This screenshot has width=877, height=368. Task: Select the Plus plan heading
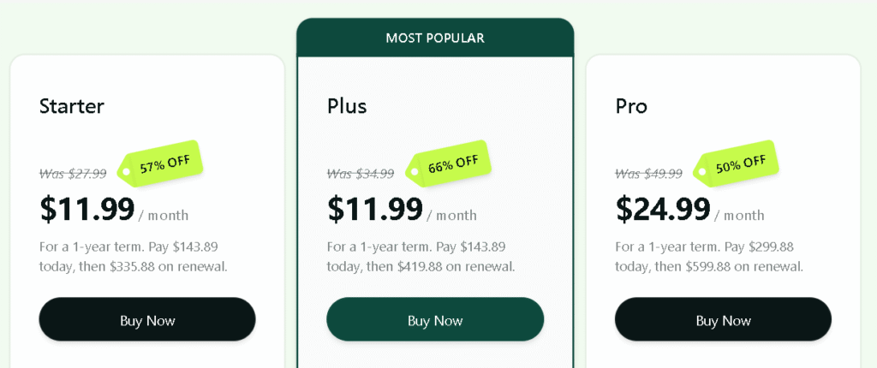(x=347, y=106)
